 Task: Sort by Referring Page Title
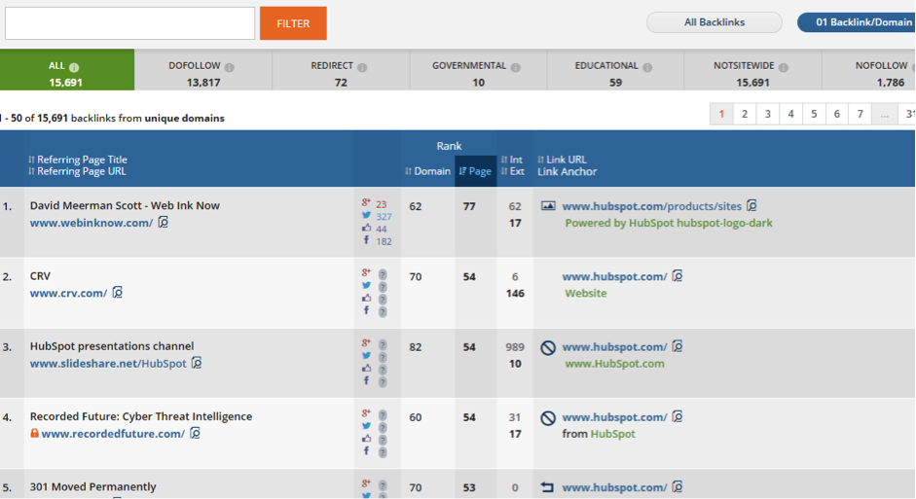(82, 160)
